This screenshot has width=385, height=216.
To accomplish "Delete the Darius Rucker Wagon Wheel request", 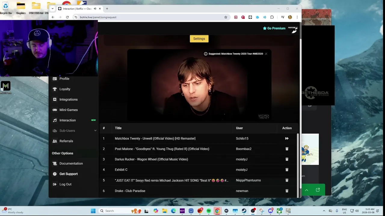I will [287, 159].
